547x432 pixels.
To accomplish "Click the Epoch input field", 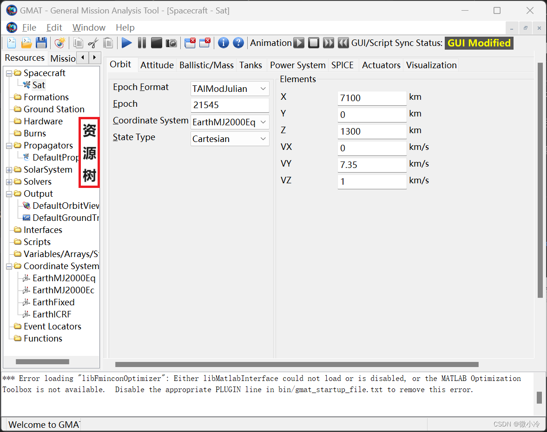I will 230,105.
